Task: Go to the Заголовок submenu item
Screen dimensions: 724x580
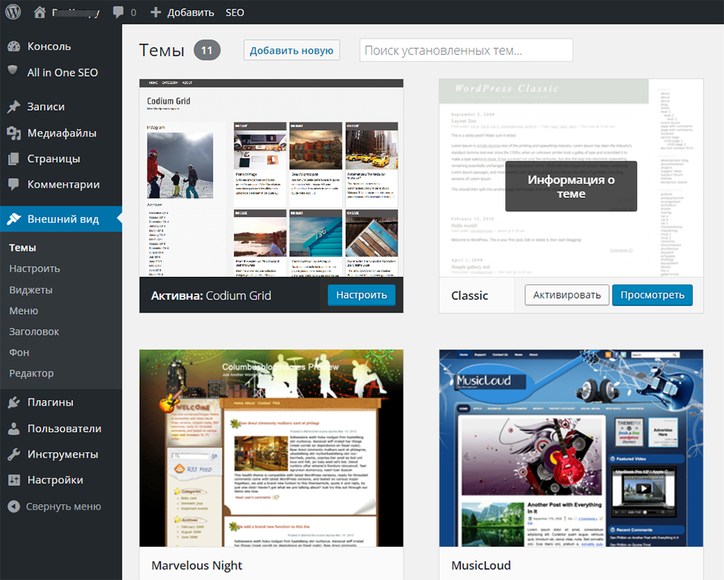Action: (34, 331)
